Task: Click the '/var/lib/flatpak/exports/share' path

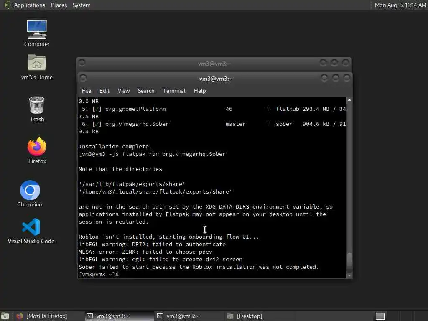Action: [x=132, y=184]
